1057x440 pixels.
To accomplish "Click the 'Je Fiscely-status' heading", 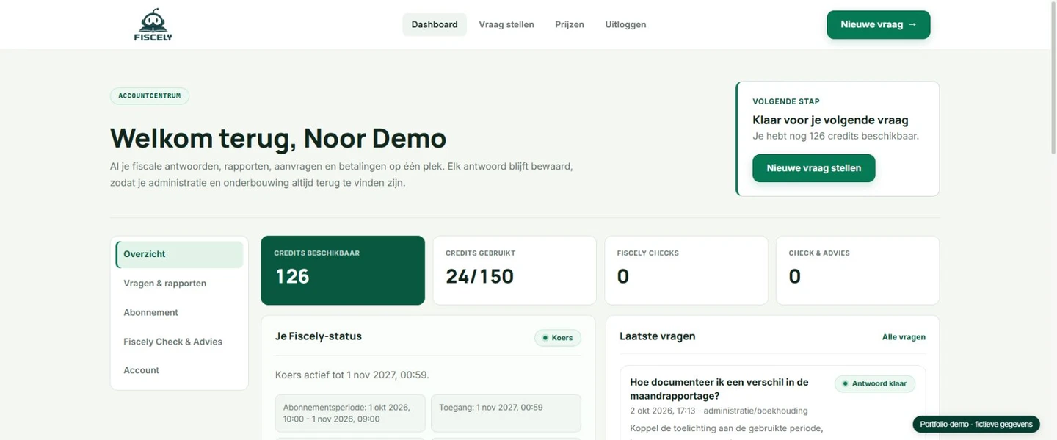I will click(x=319, y=336).
